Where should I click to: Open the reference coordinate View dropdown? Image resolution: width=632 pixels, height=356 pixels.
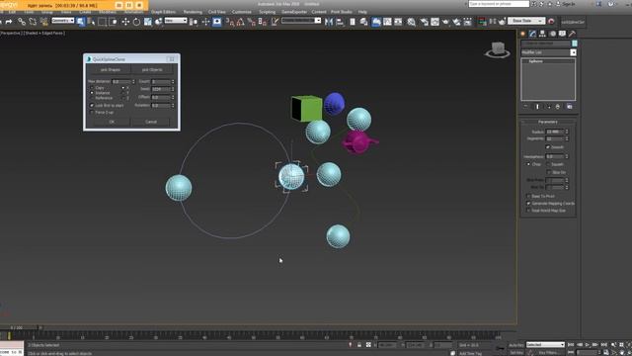click(x=176, y=21)
